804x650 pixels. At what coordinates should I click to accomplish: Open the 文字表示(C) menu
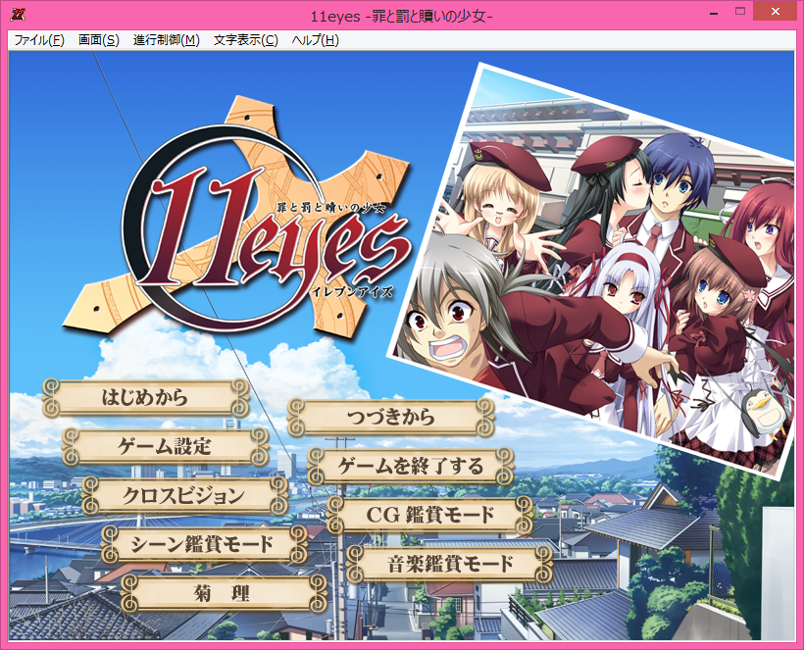[245, 40]
